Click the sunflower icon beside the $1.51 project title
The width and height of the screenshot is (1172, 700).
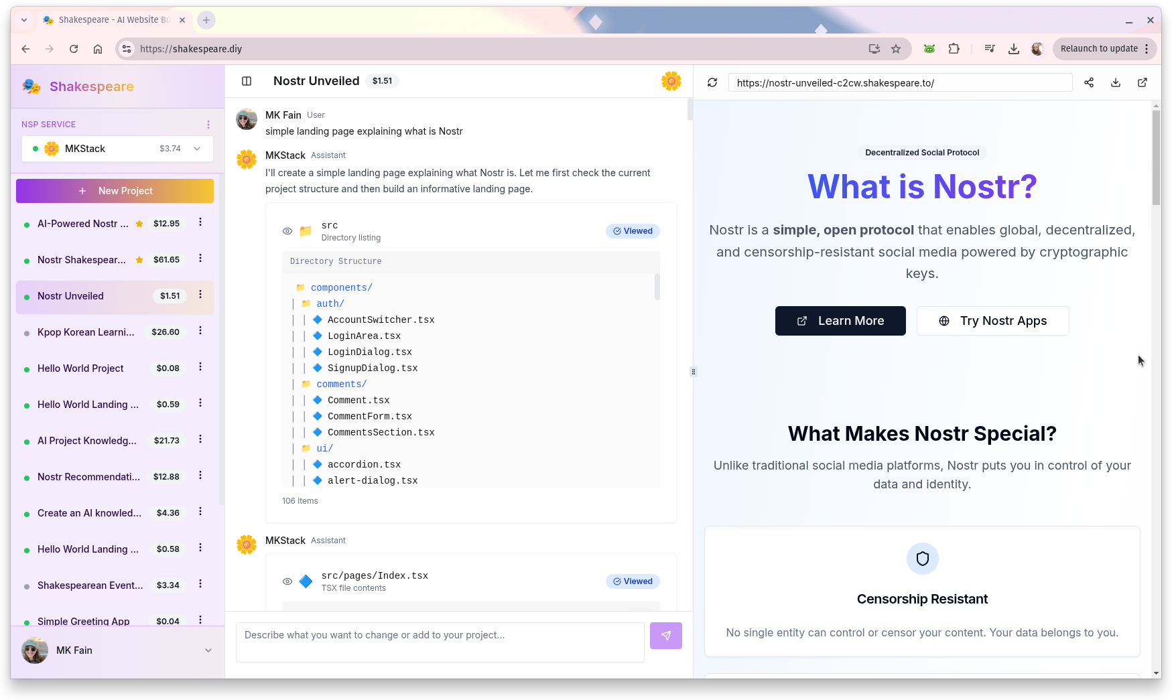point(671,81)
